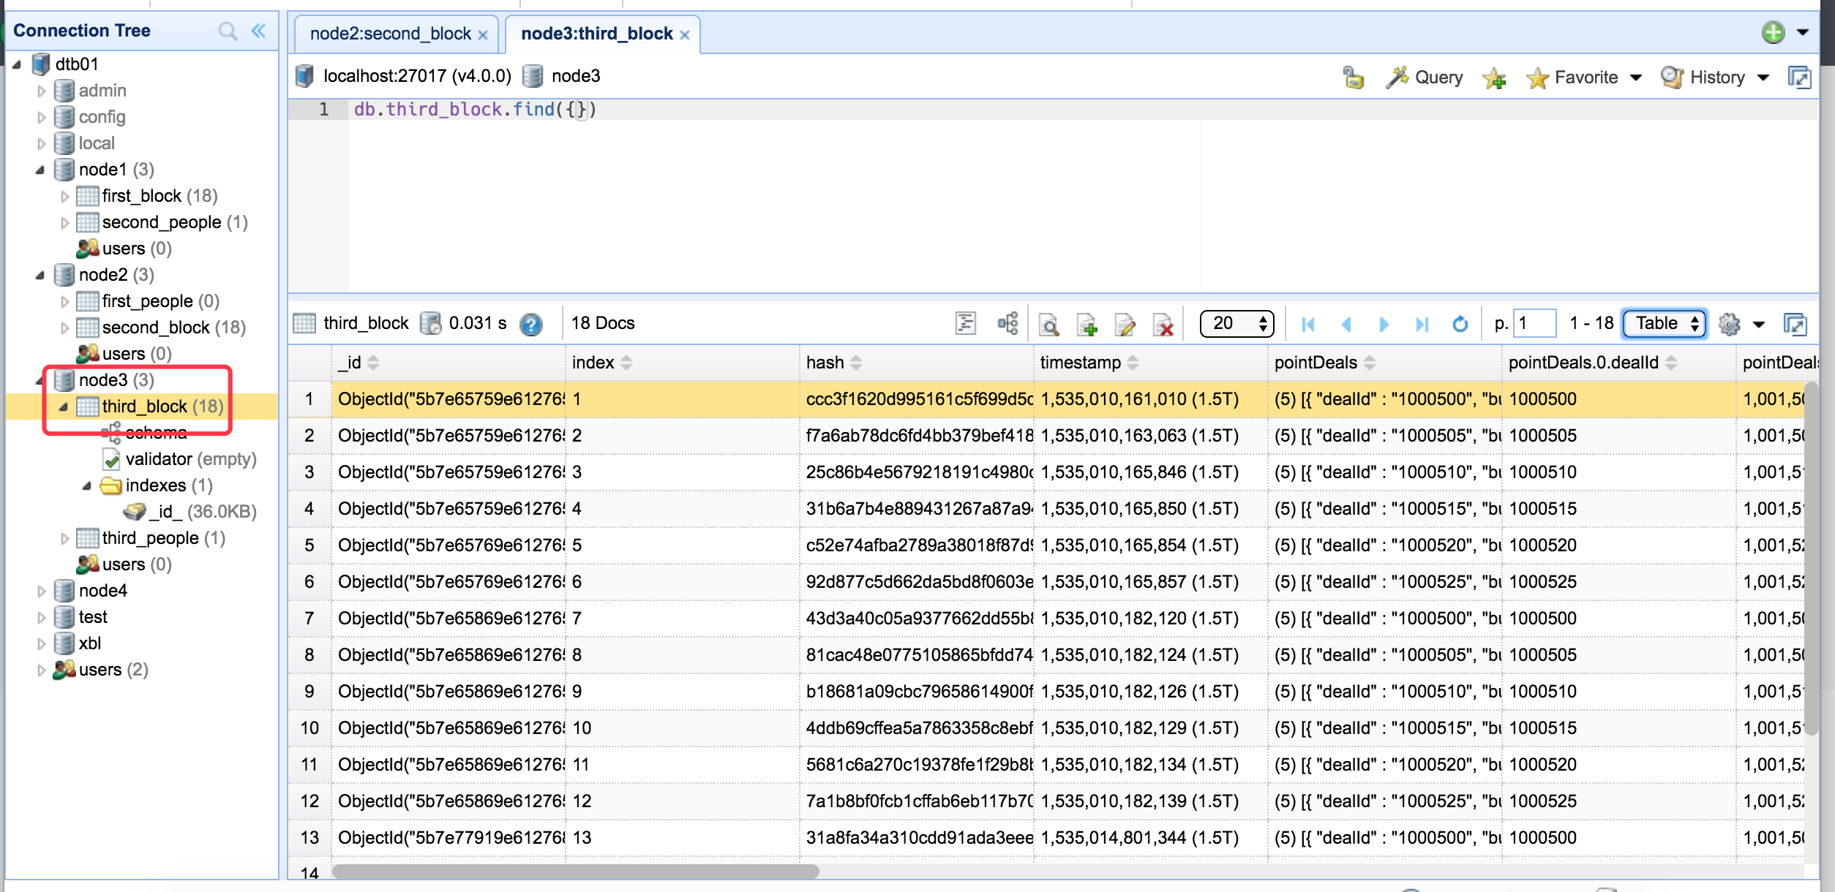The height and width of the screenshot is (892, 1835).
Task: Click the tree structure view icon
Action: click(1008, 323)
